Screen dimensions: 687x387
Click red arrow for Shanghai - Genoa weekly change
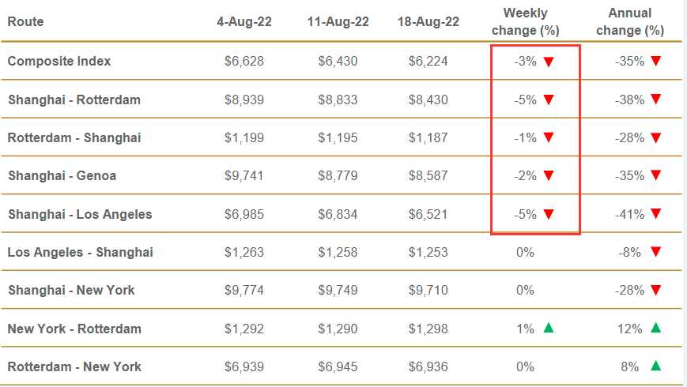click(549, 175)
